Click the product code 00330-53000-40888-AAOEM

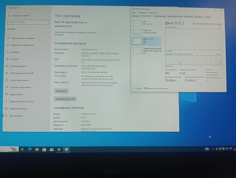point(94,72)
